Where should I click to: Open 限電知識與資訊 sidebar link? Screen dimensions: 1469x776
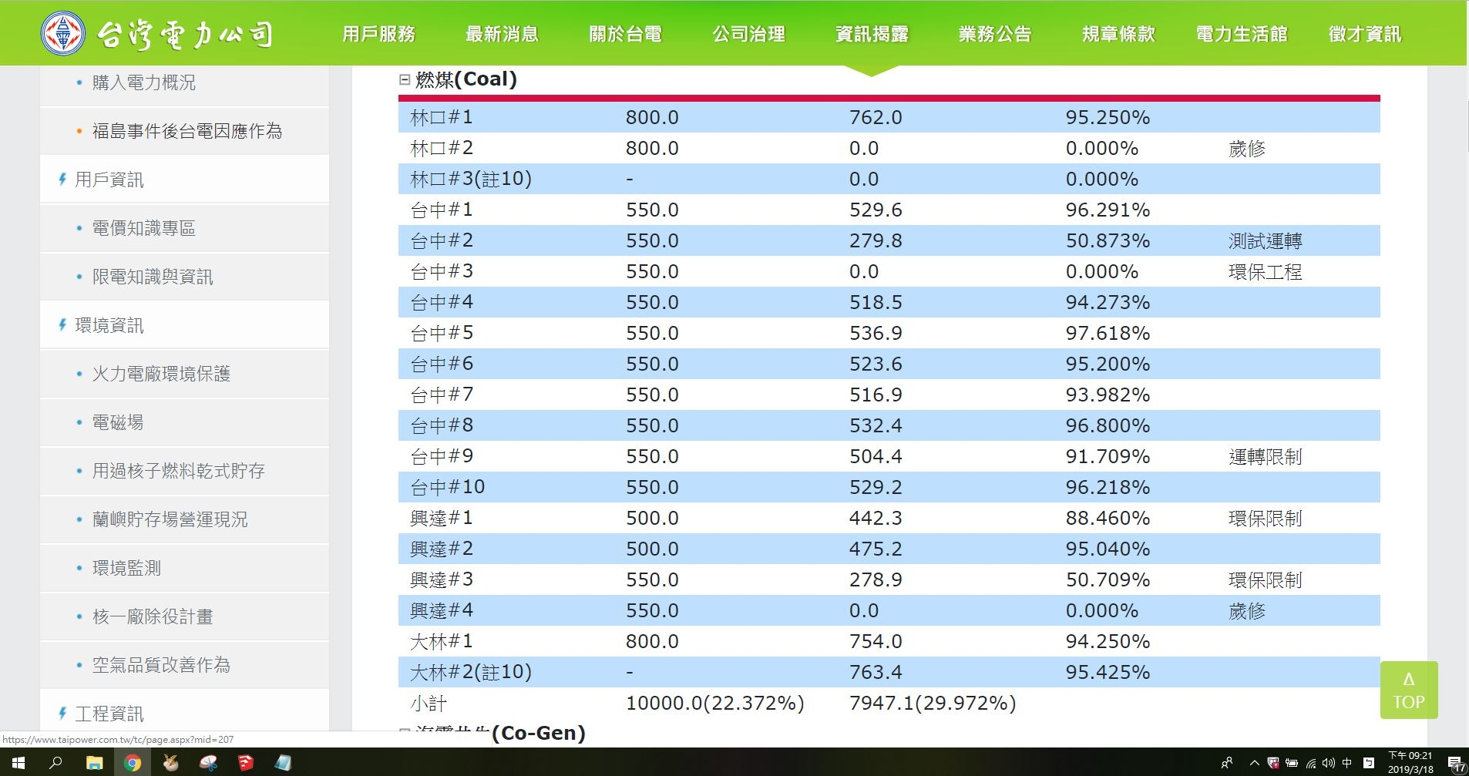tap(153, 277)
